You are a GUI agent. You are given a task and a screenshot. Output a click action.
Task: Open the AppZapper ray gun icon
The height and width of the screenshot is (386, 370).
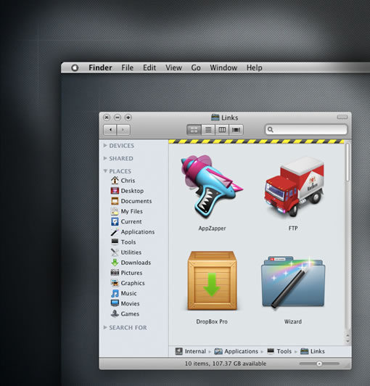coord(212,187)
